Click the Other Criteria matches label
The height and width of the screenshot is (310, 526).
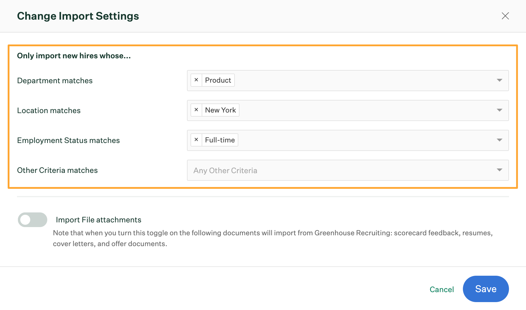tap(57, 170)
